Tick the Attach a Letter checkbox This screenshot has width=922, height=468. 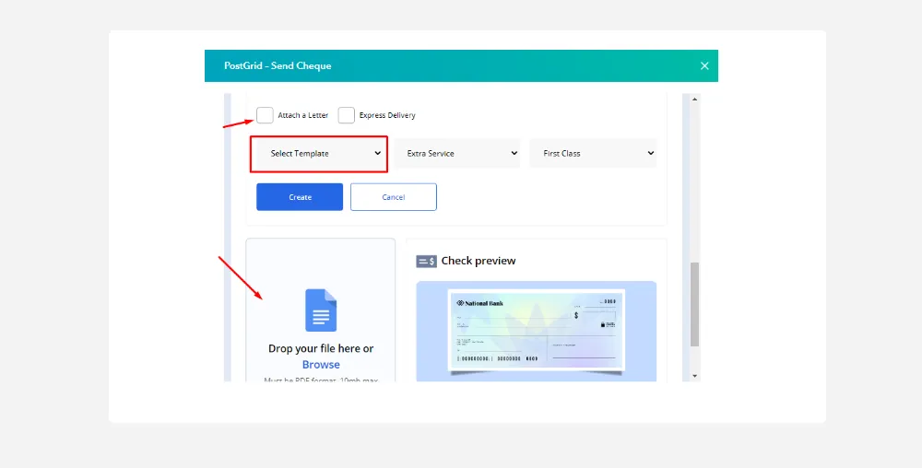click(265, 115)
